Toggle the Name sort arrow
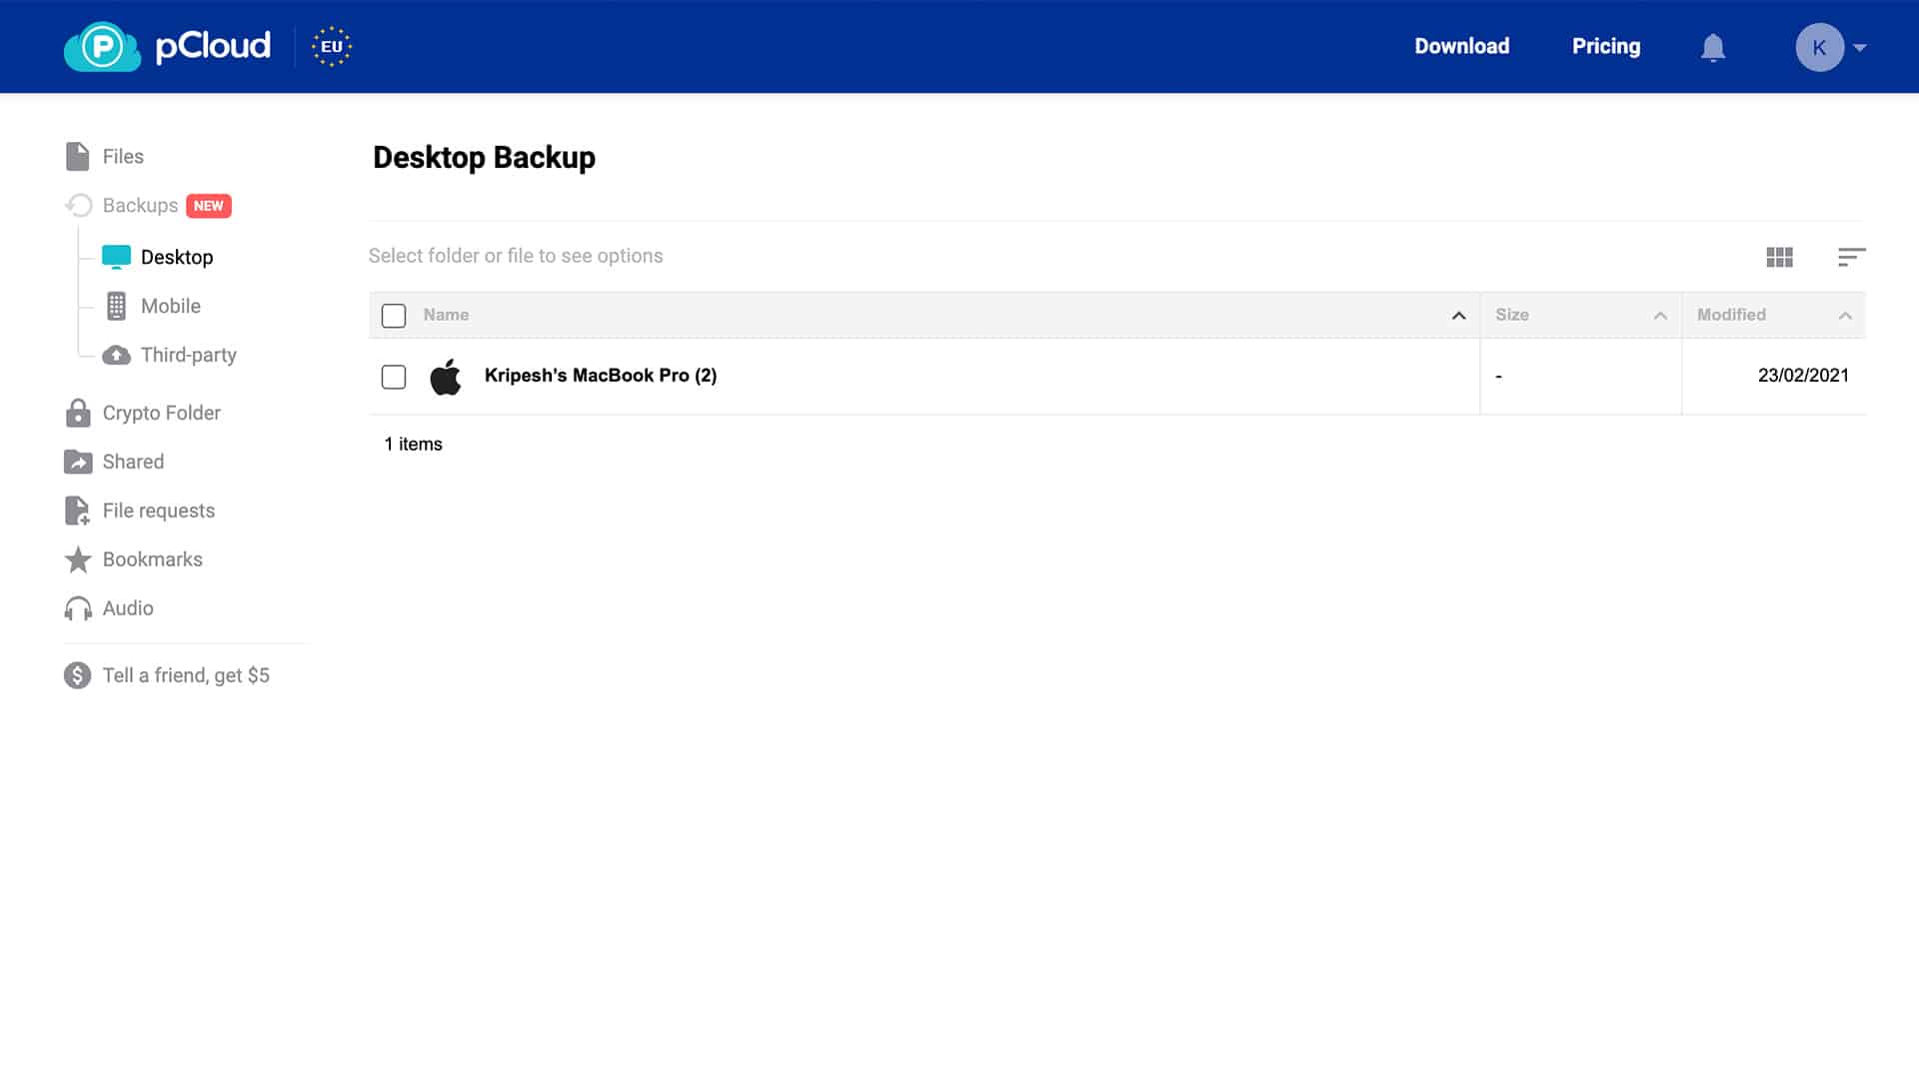 pos(1459,316)
